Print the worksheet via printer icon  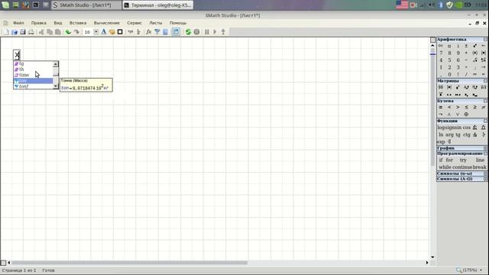(x=31, y=32)
